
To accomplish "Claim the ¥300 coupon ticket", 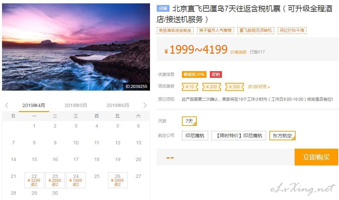I will pyautogui.click(x=235, y=87).
